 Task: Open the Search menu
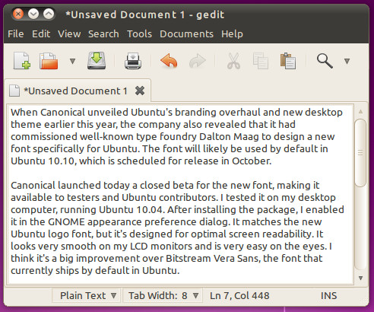103,33
